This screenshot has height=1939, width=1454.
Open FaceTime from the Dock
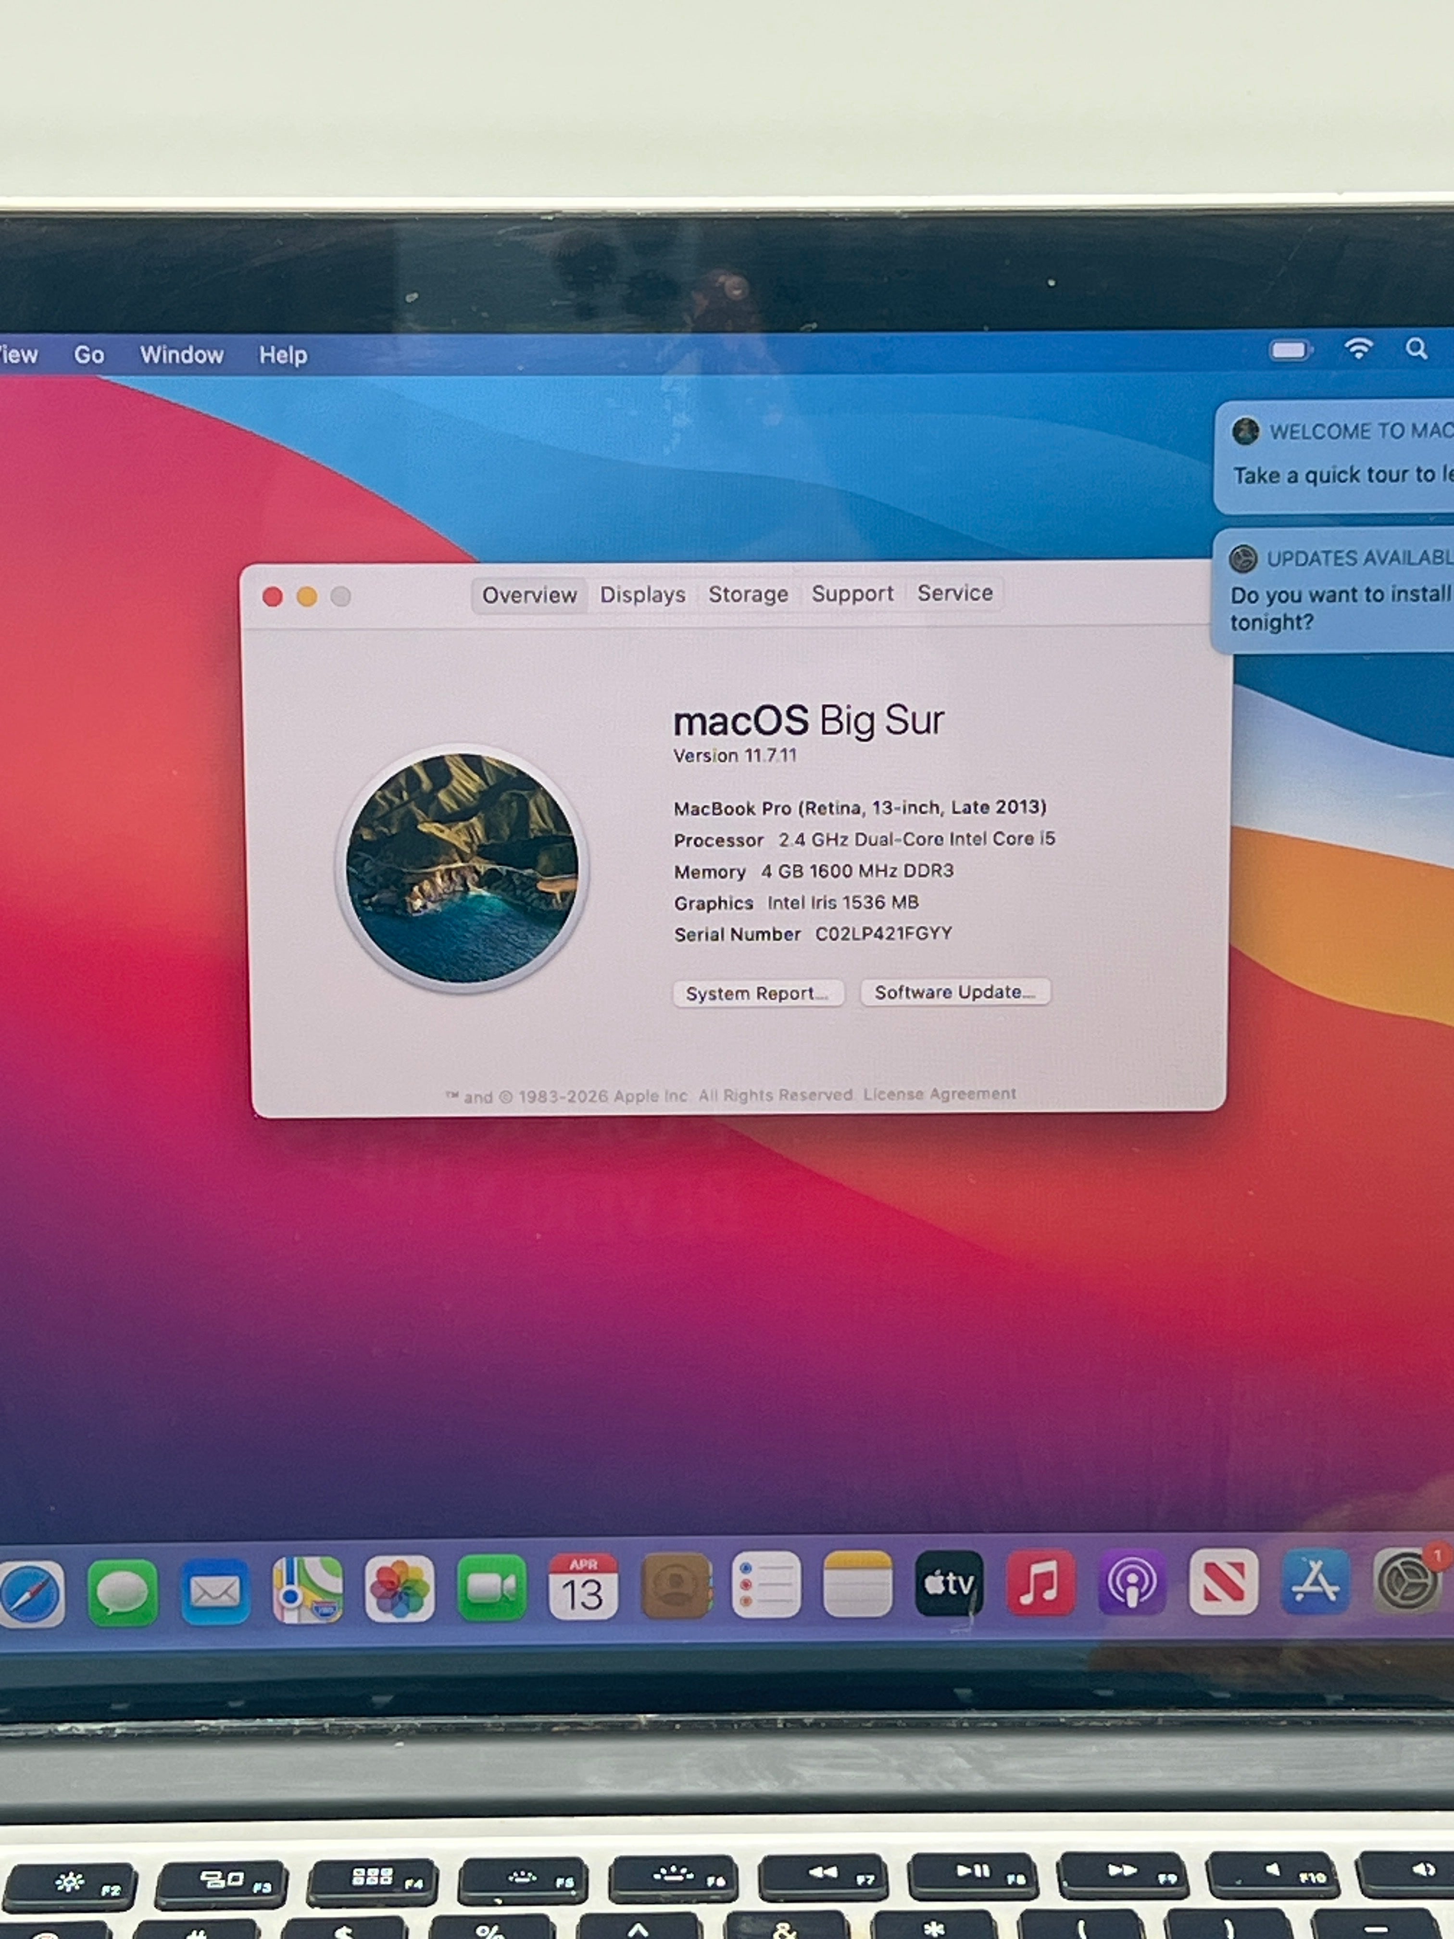[x=492, y=1587]
